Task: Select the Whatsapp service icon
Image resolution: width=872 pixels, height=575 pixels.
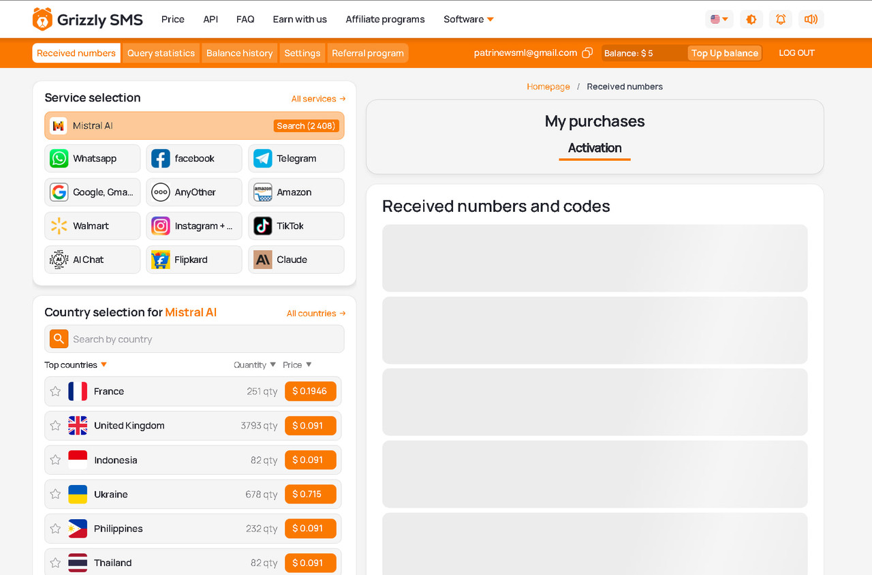Action: coord(59,159)
